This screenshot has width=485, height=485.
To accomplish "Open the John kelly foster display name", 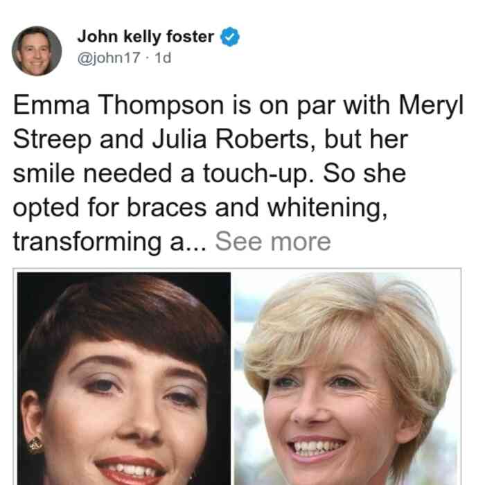I will [145, 37].
